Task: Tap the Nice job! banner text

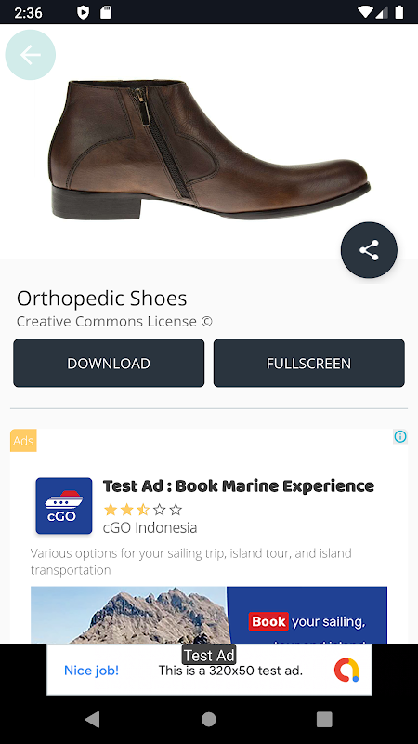Action: [x=91, y=671]
